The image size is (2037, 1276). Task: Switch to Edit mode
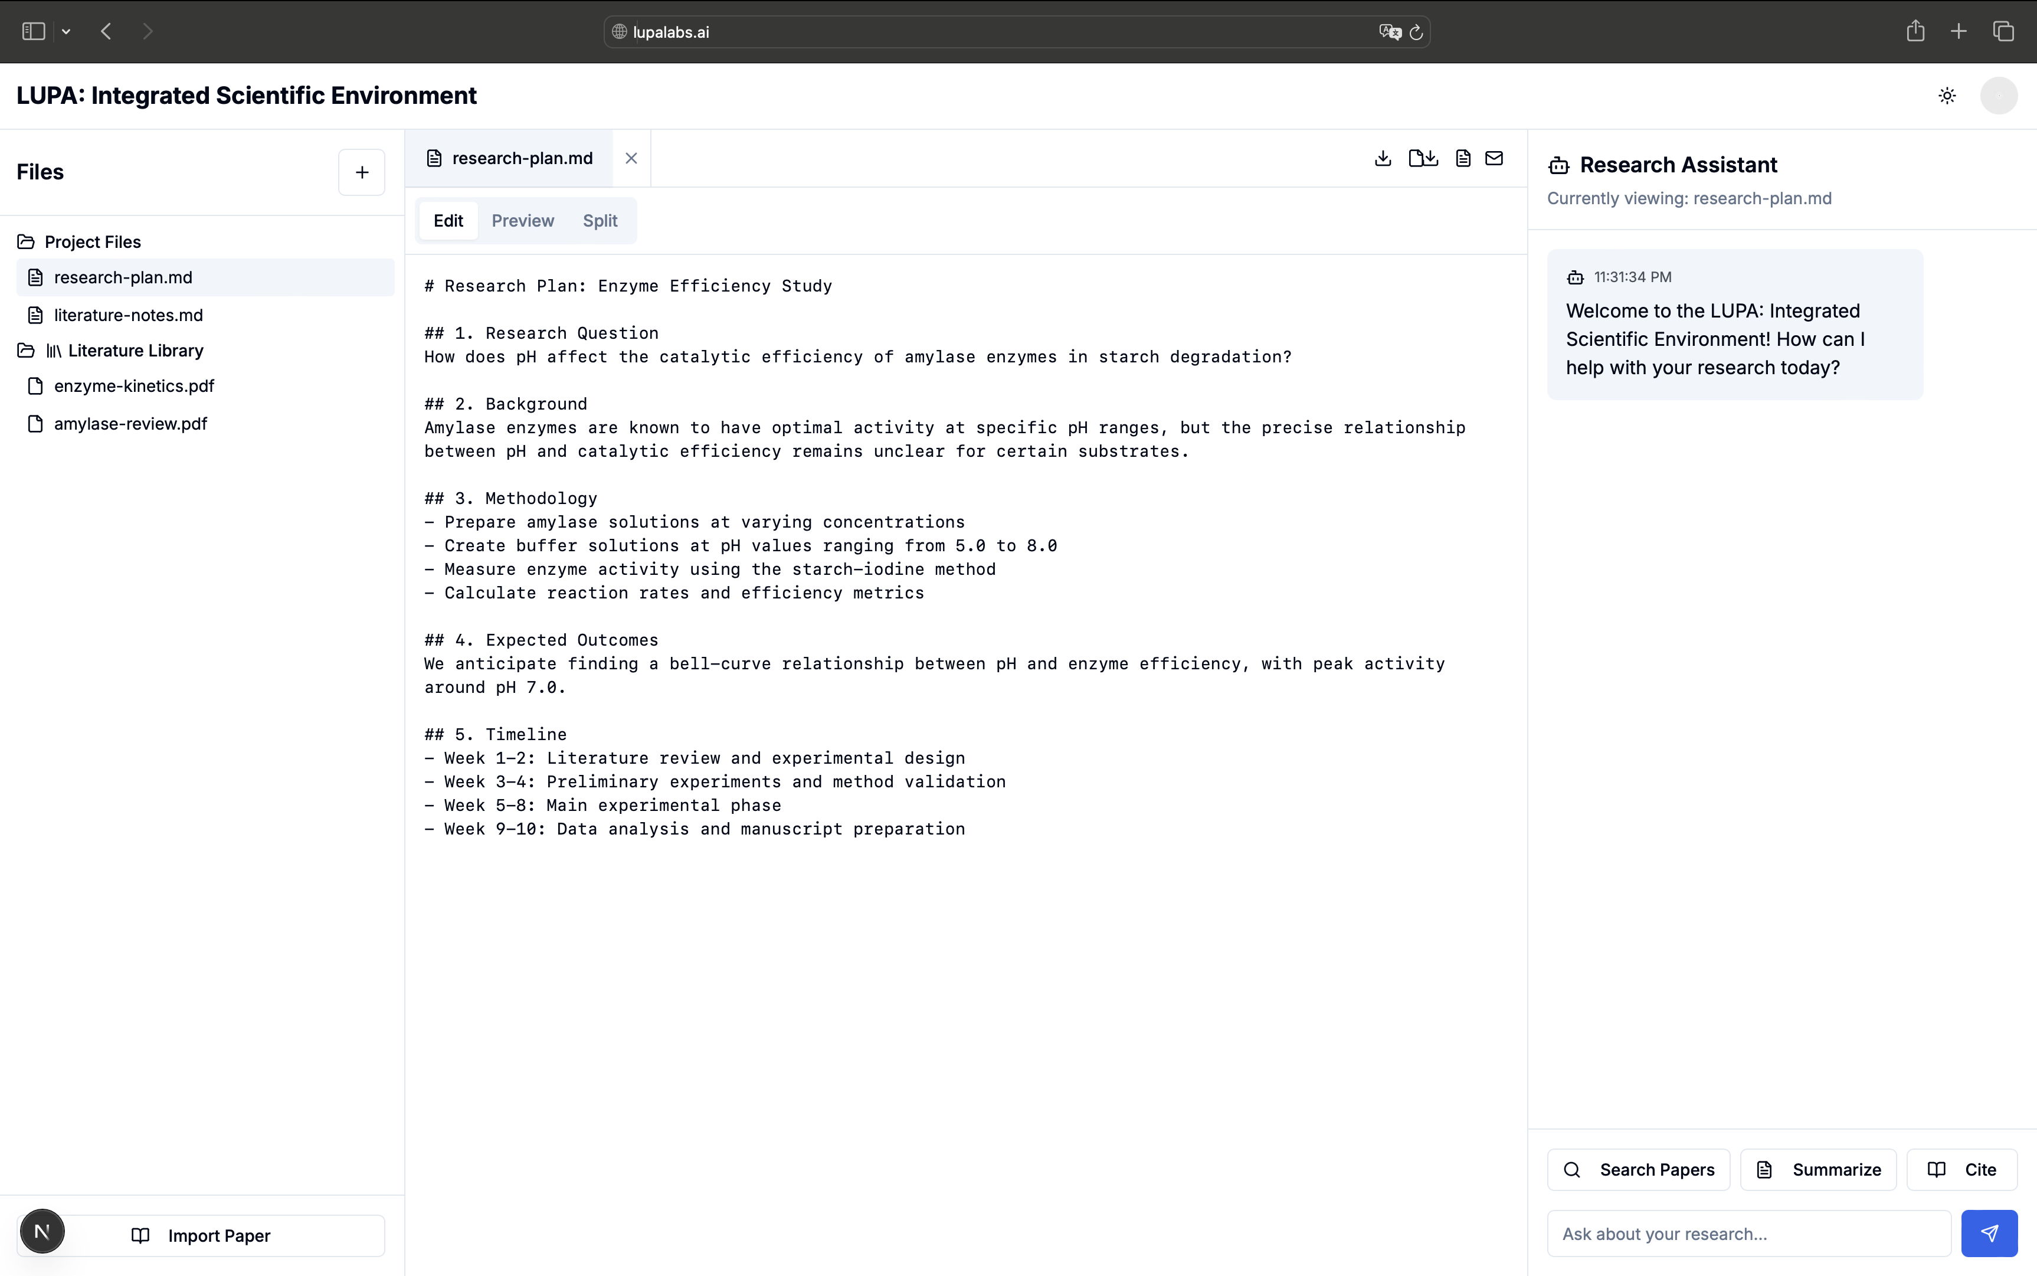(448, 220)
